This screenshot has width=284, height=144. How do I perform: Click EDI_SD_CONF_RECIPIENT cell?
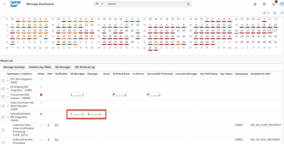(266, 125)
